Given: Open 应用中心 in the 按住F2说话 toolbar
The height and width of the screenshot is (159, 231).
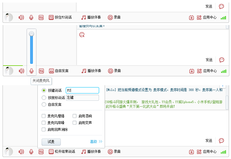Looking at the screenshot, I should point(207,17).
